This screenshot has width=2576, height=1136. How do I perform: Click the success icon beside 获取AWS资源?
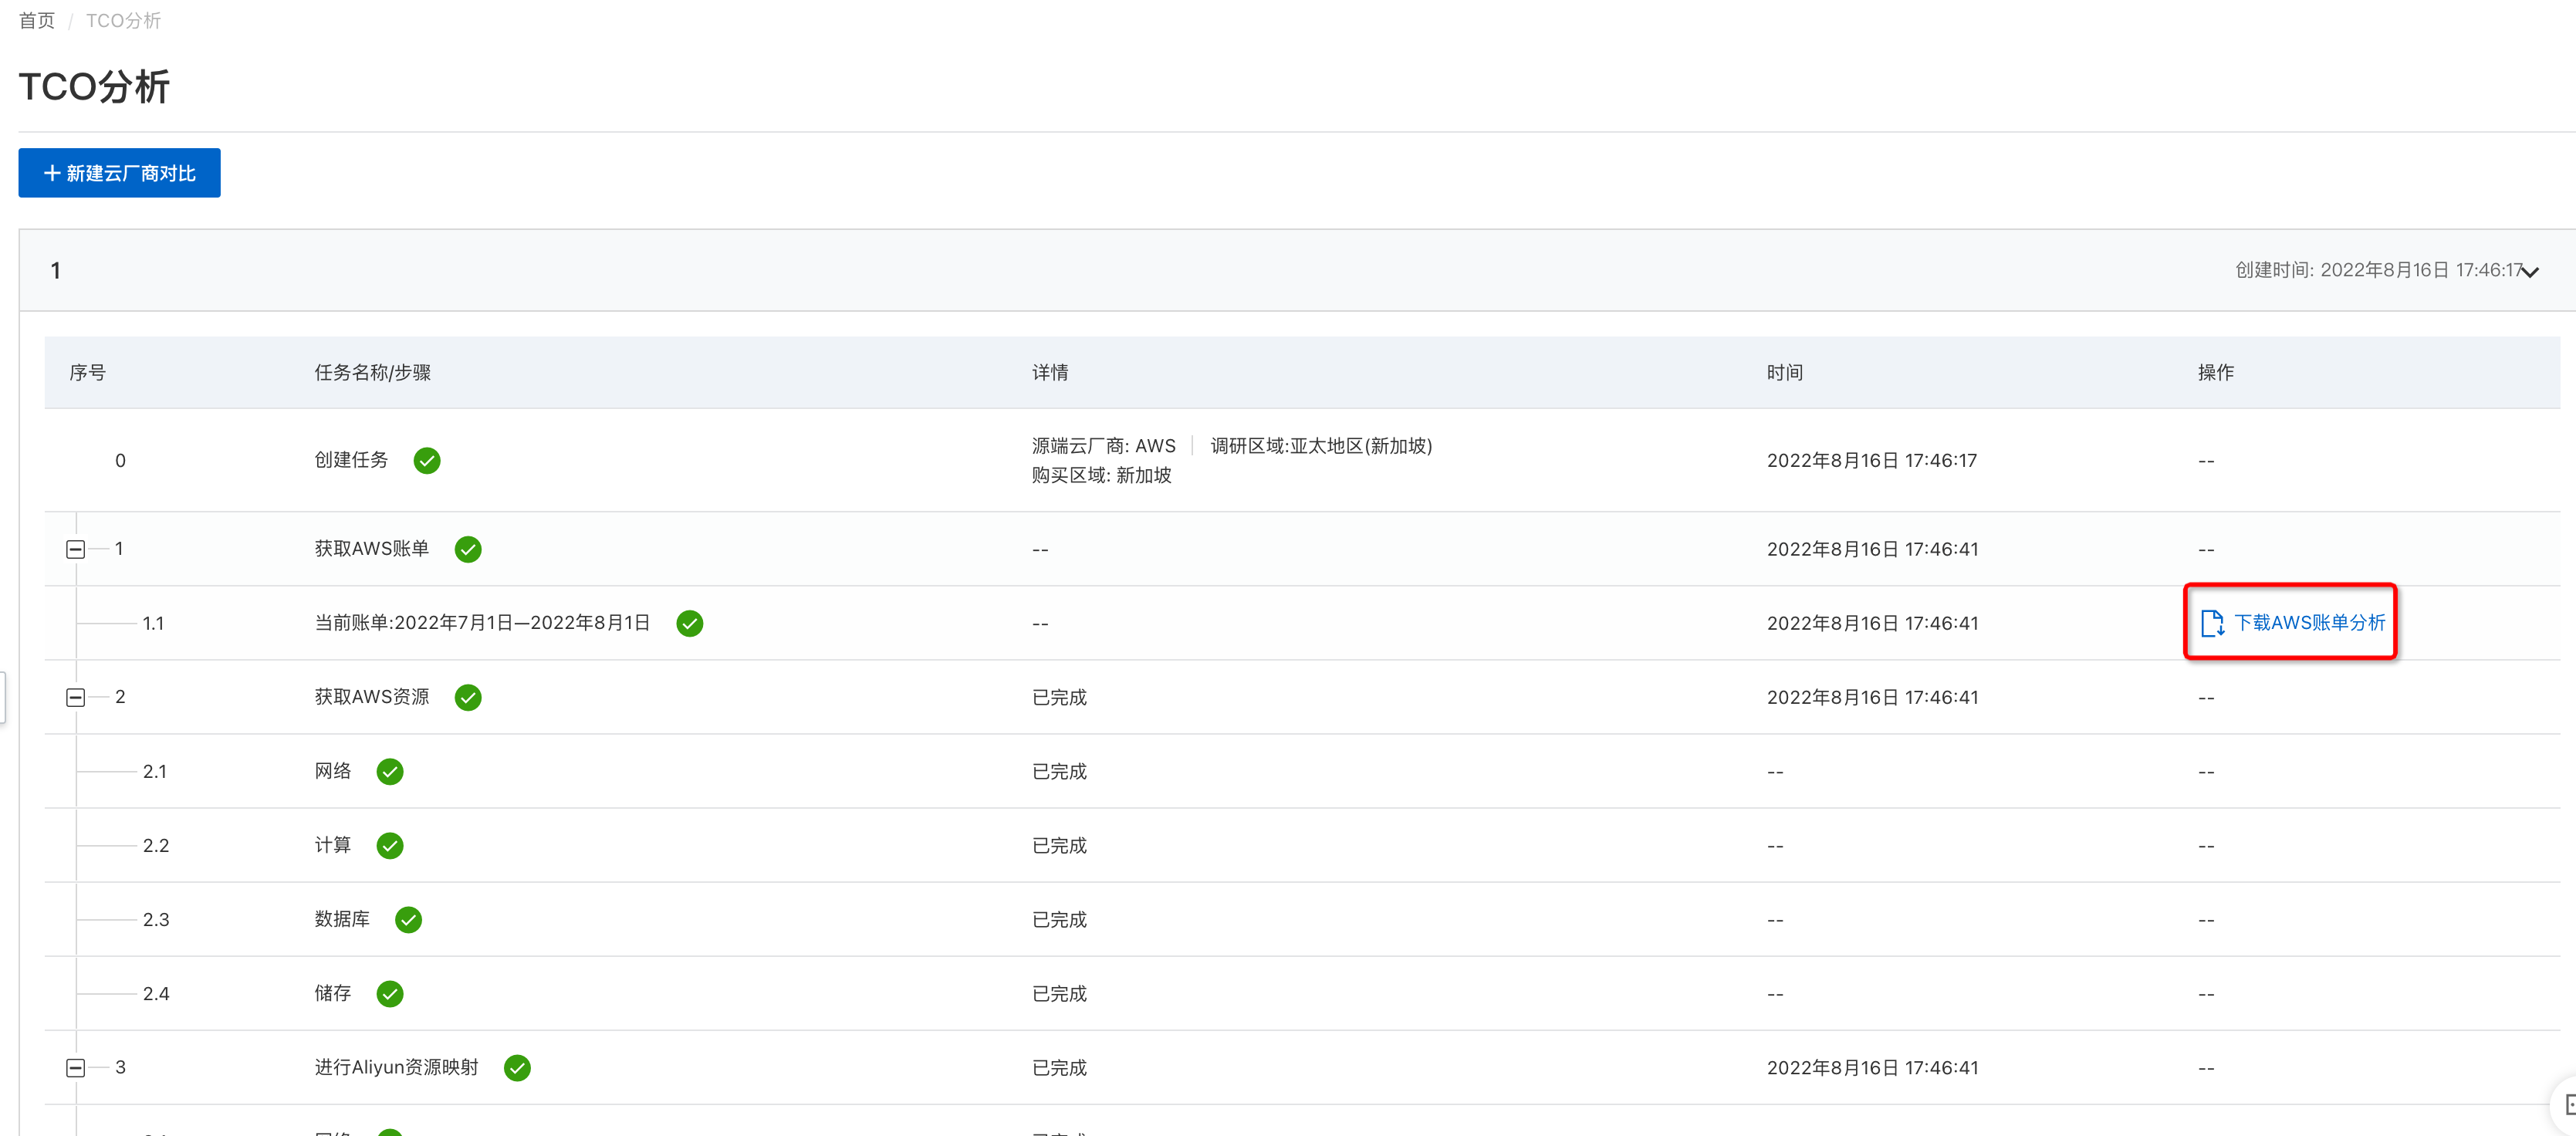(x=468, y=697)
